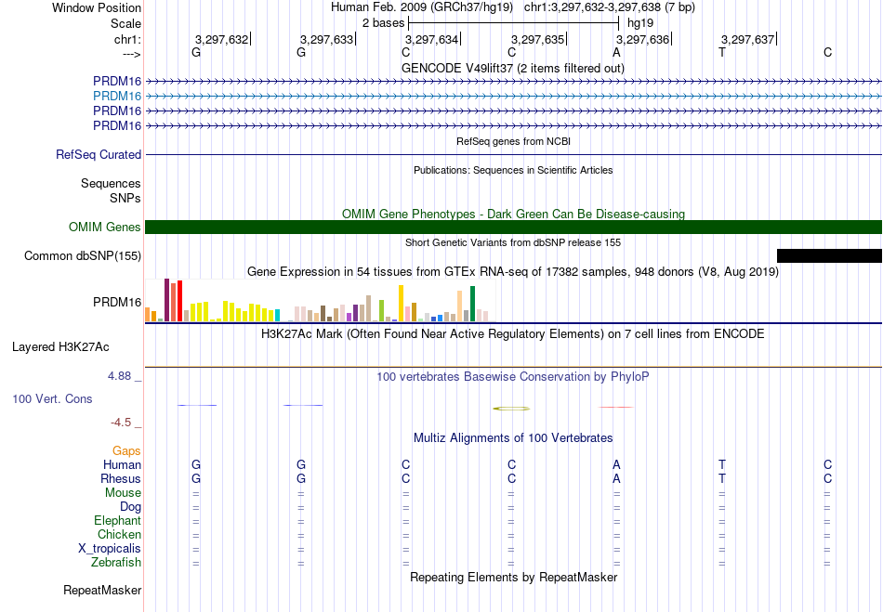Click the Window Position label
Screen dimensions: 883x612
tap(97, 7)
